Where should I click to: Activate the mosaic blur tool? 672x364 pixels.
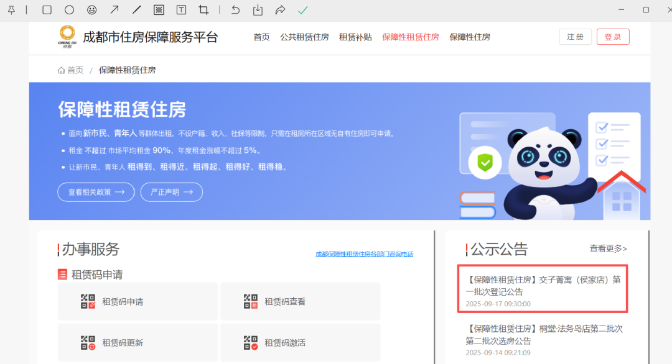click(159, 9)
